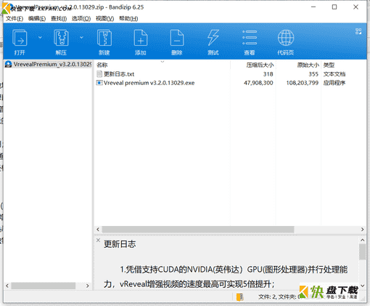Maximize the Bandizip window
This screenshot has width=370, height=306.
334,7
